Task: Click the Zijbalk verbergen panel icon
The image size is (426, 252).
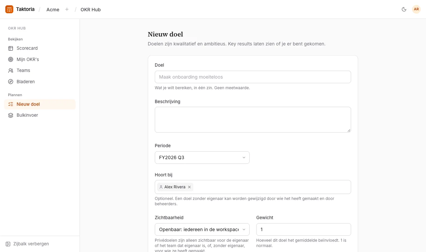Action: 8,244
